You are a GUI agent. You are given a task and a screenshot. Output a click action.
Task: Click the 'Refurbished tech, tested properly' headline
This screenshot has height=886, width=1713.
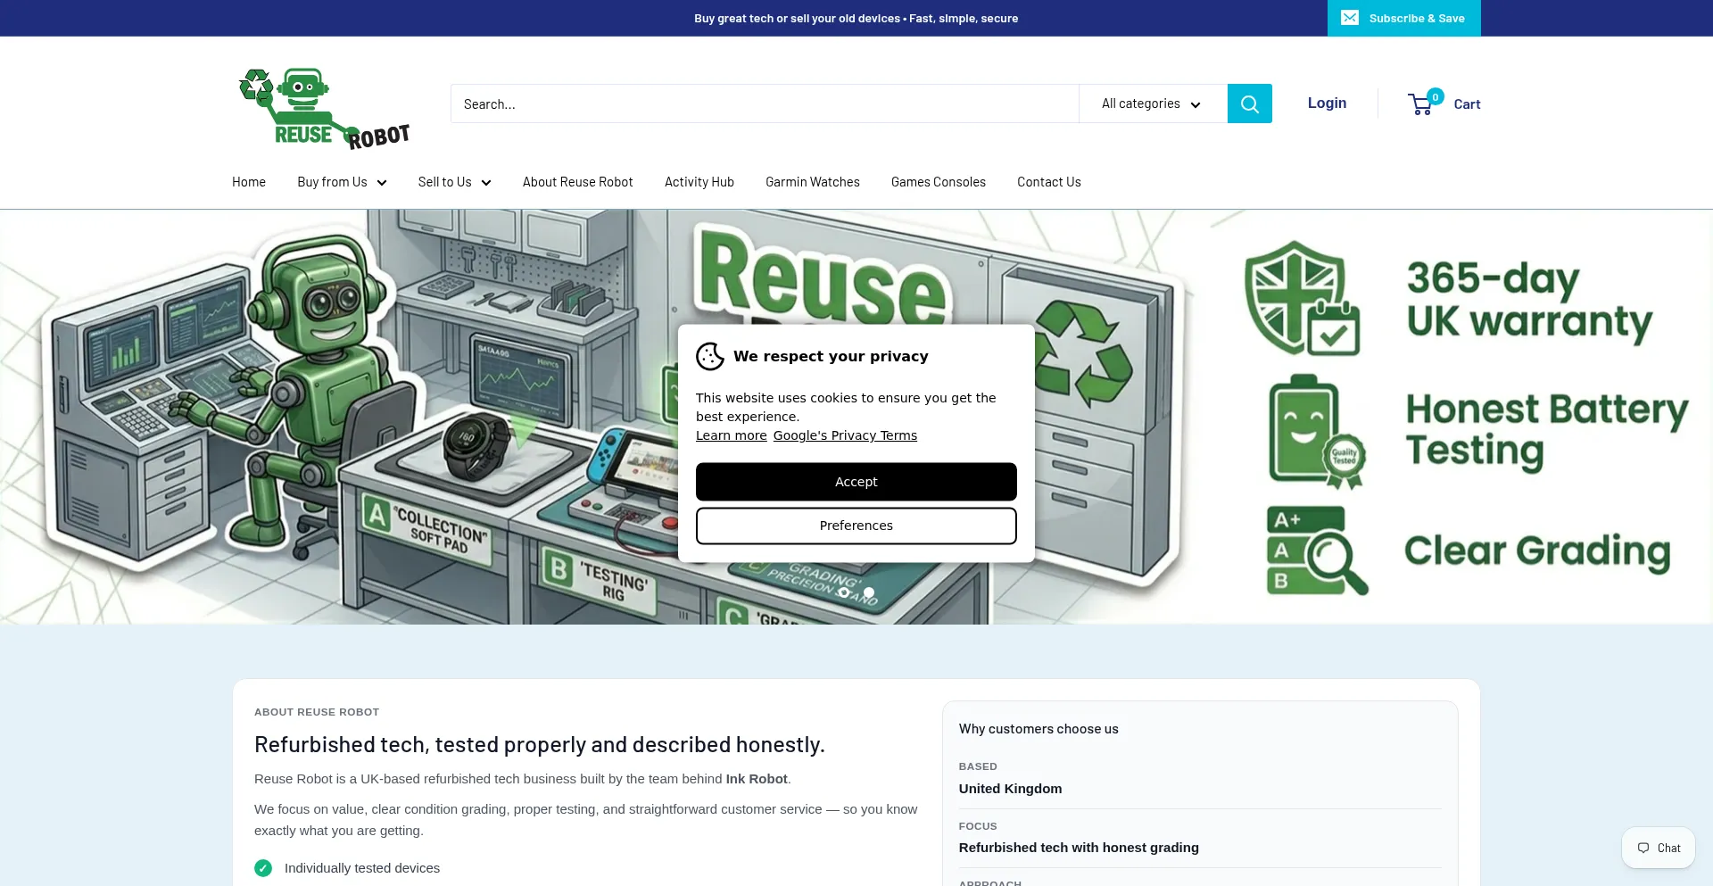[x=540, y=744]
